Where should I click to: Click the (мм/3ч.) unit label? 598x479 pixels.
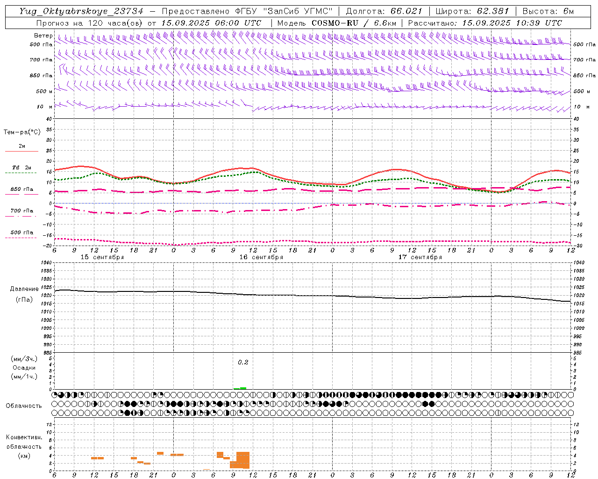click(x=24, y=359)
